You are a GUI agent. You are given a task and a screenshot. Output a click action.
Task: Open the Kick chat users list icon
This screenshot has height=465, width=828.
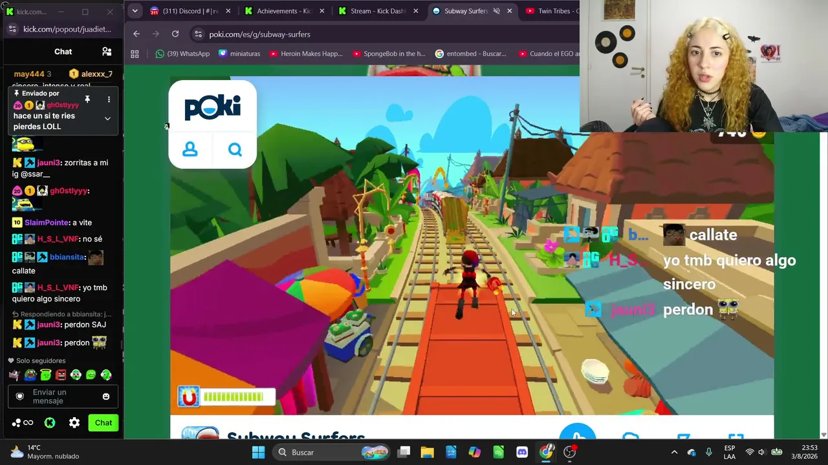click(107, 52)
